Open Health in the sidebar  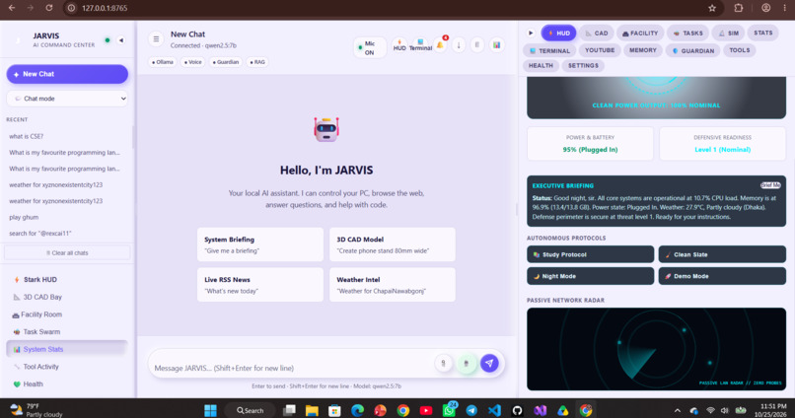click(x=67, y=384)
